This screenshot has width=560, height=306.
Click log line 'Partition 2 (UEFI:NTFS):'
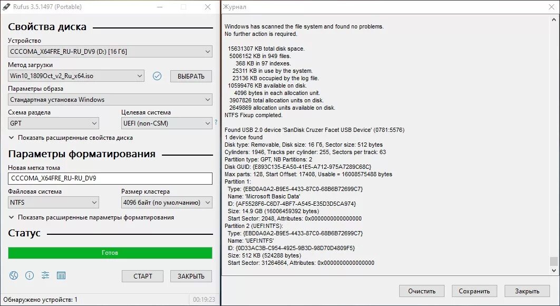(x=254, y=226)
